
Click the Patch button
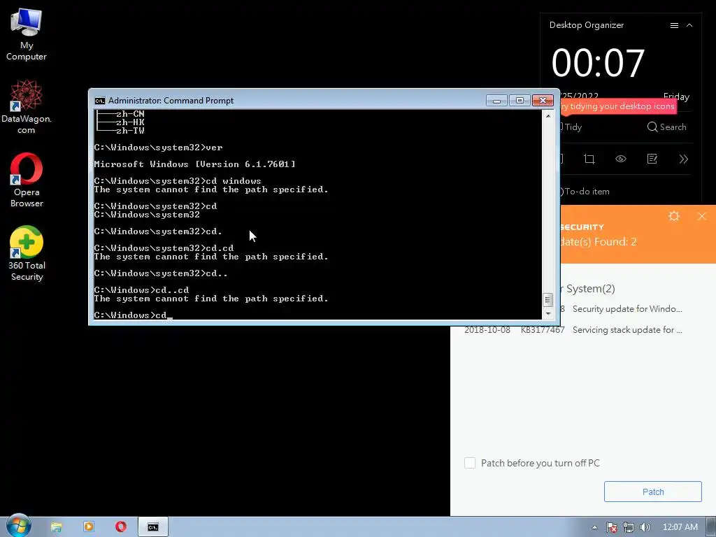(x=653, y=492)
